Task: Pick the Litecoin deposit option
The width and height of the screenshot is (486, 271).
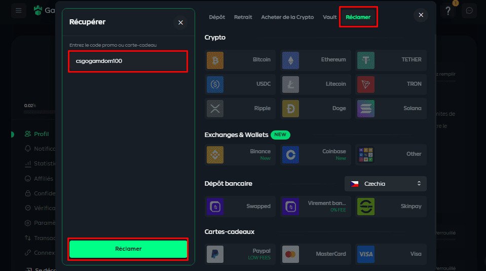Action: tap(290, 84)
